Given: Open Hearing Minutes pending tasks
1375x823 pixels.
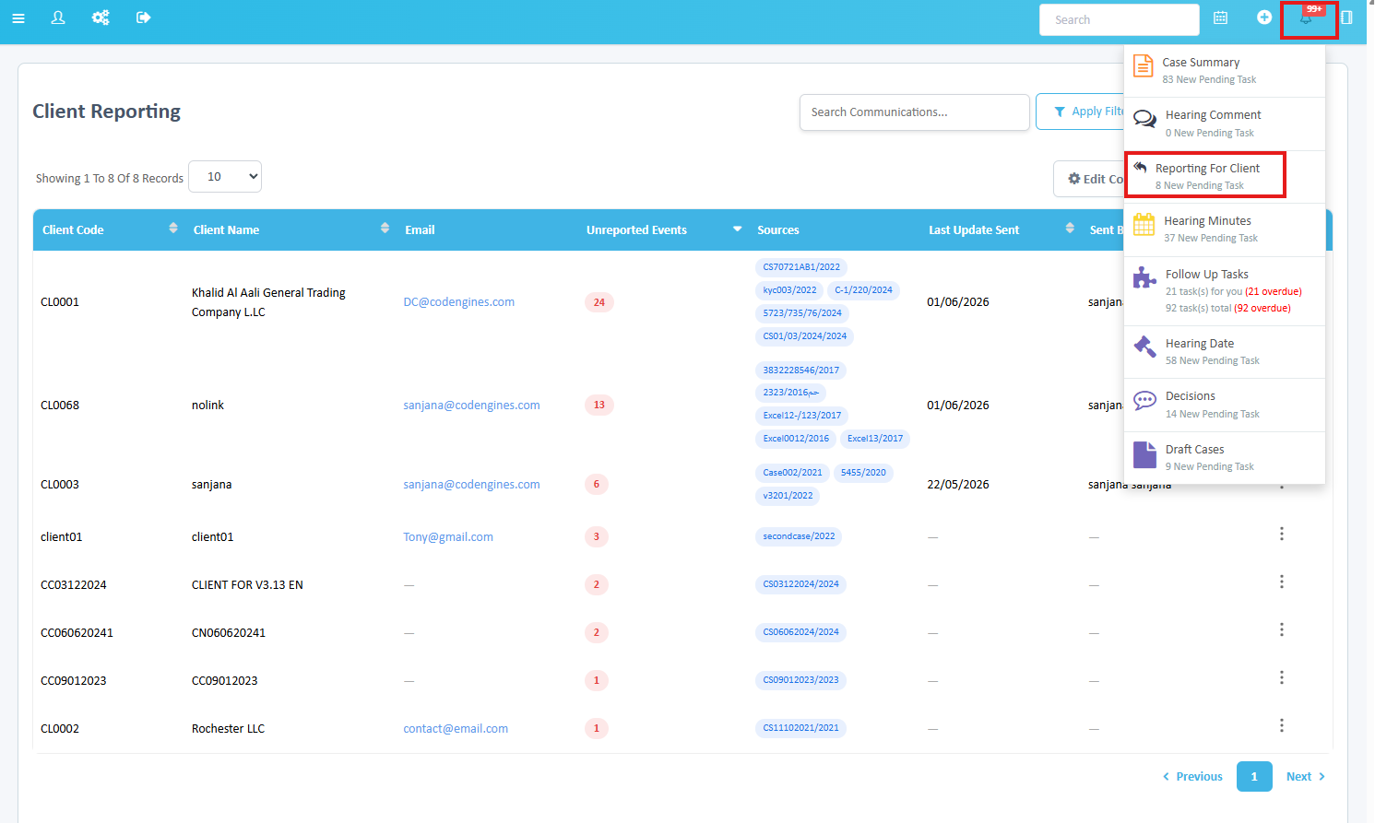Looking at the screenshot, I should 1225,229.
